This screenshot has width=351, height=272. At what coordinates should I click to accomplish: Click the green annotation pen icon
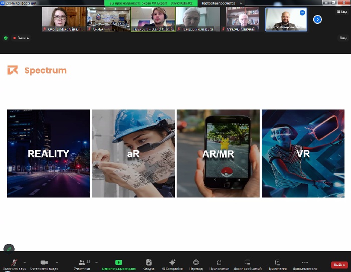point(9,248)
